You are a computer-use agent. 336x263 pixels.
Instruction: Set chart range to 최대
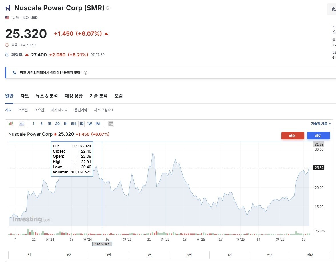pyautogui.click(x=310, y=255)
